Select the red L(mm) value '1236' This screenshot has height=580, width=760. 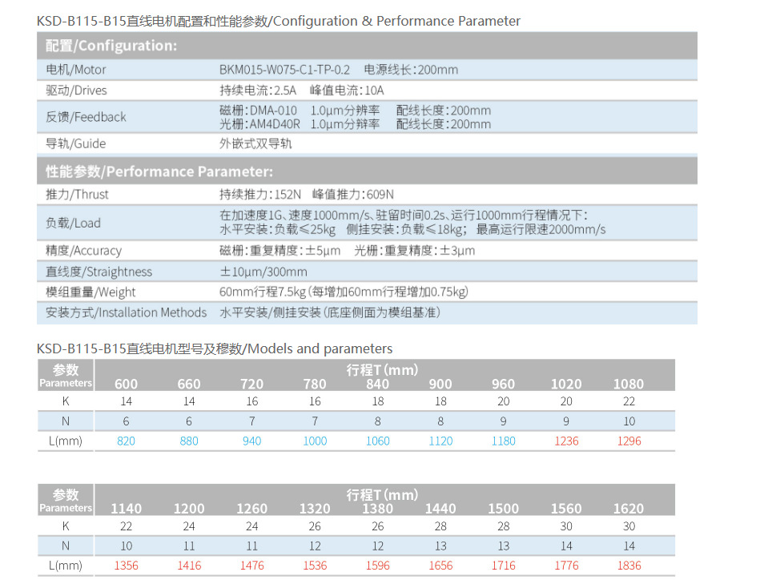coord(566,441)
